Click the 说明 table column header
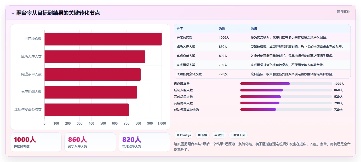The width and height of the screenshot is (361, 162). click(254, 29)
